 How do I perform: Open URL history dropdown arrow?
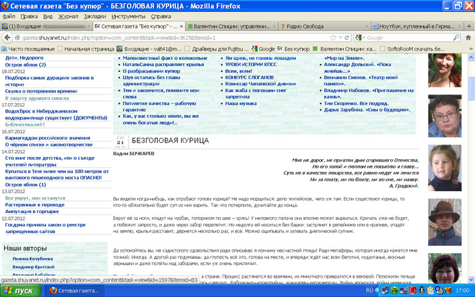click(340, 37)
